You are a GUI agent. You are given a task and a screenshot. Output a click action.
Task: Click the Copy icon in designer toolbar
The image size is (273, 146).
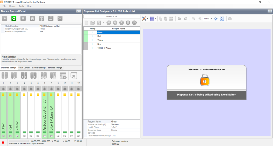(x=160, y=19)
